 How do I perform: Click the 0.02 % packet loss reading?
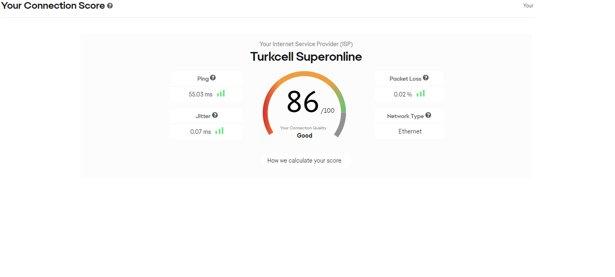[x=403, y=94]
